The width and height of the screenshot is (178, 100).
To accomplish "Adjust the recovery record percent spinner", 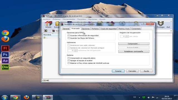I will click(127, 36).
